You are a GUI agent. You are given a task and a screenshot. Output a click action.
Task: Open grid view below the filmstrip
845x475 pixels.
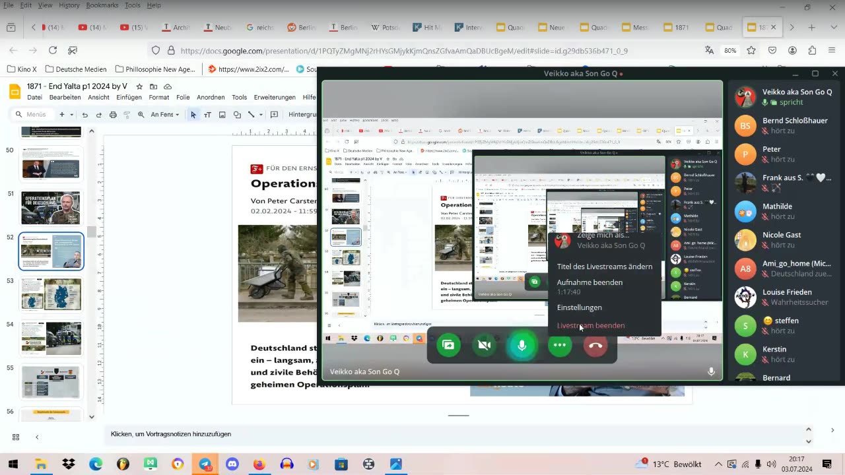tap(16, 437)
